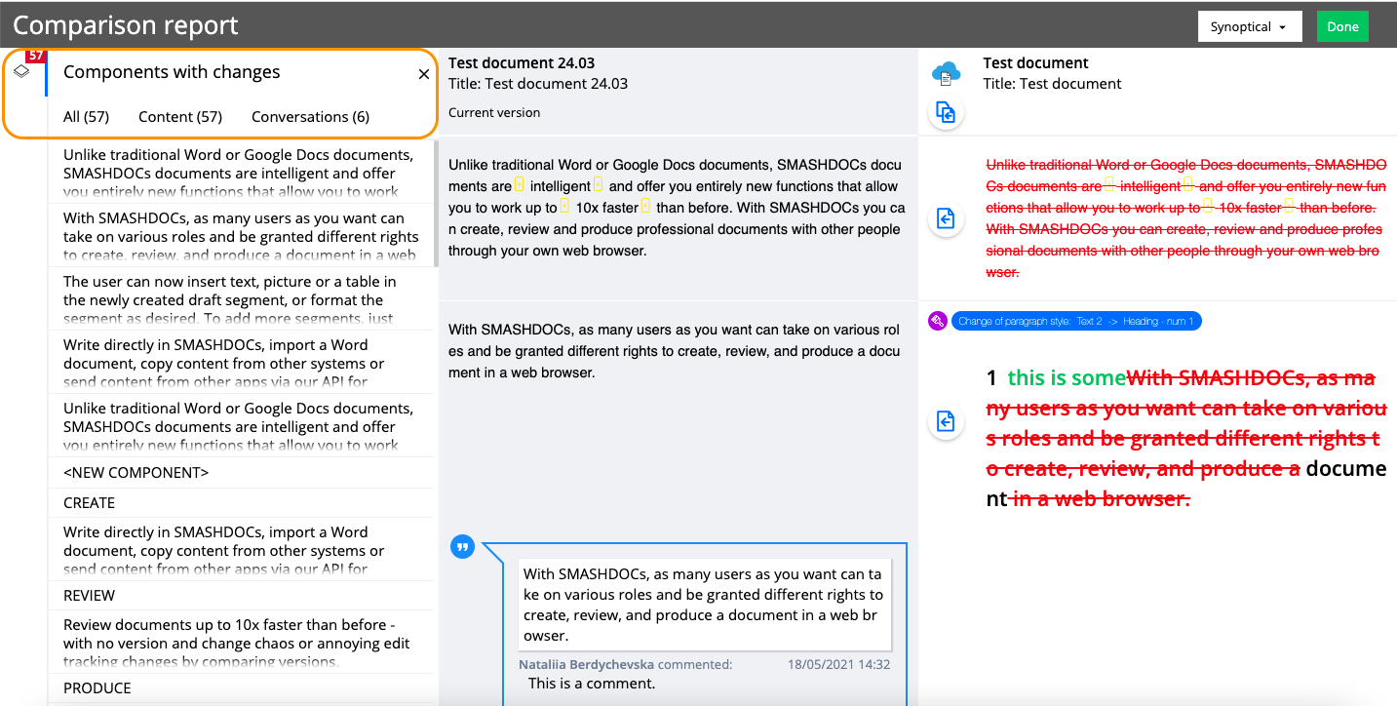The width and height of the screenshot is (1397, 706).
Task: Click the blue quote comment icon
Action: pyautogui.click(x=462, y=547)
